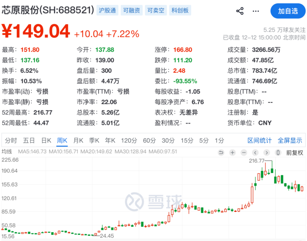Viewport: 307px width, 241px height.
Task: Click the share icon next to the stock name
Action: pyautogui.click(x=239, y=11)
